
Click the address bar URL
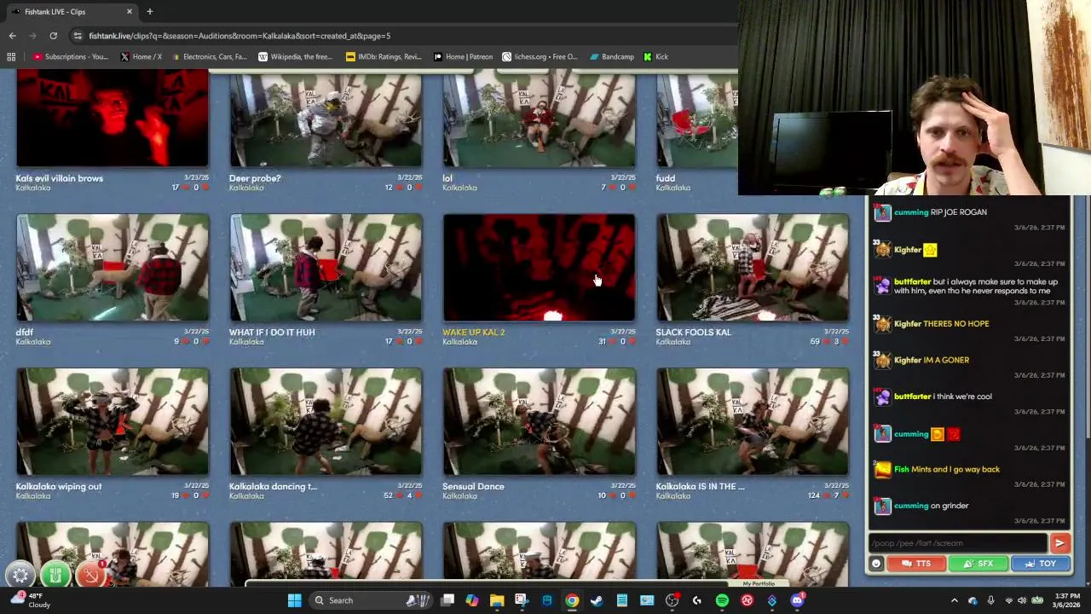pyautogui.click(x=240, y=36)
